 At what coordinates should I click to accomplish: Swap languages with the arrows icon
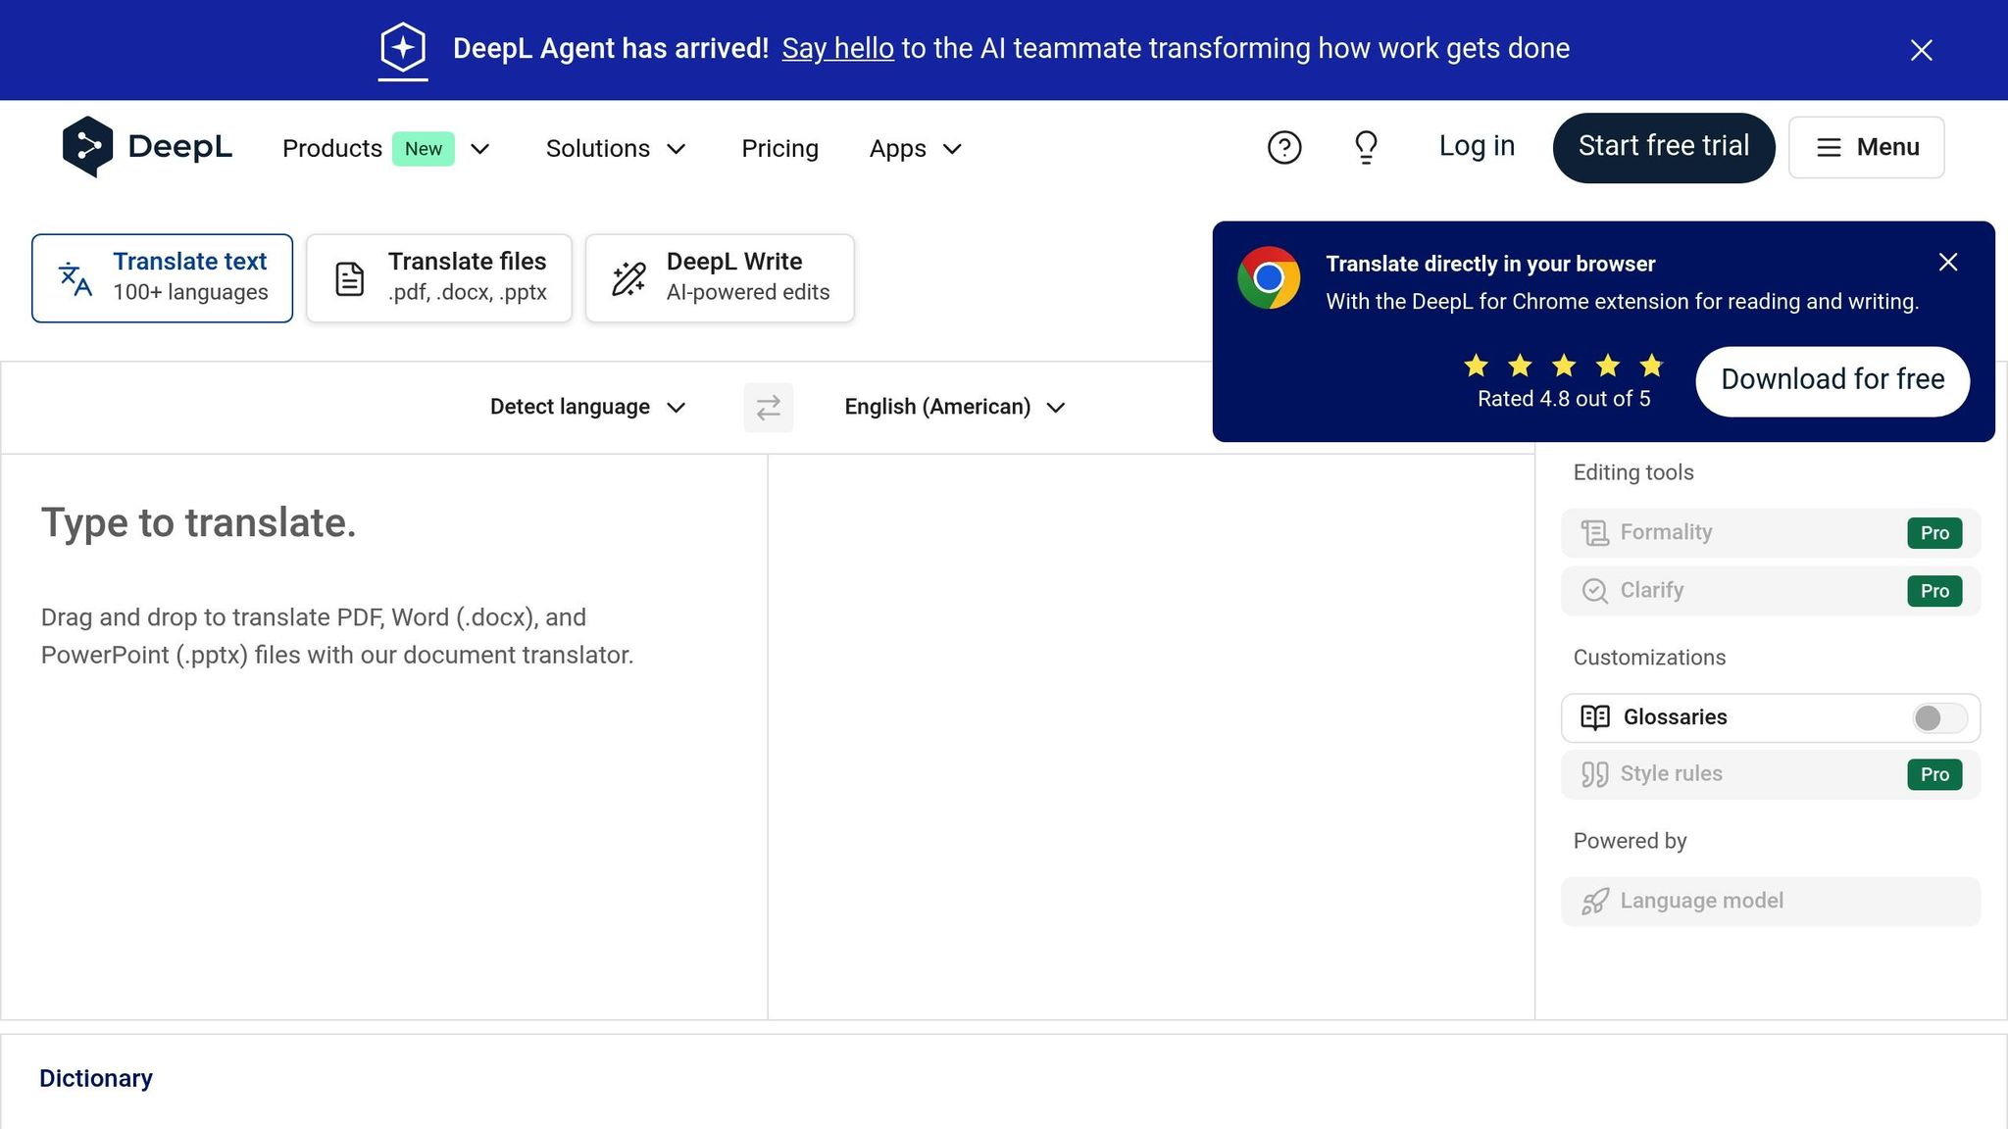(768, 407)
